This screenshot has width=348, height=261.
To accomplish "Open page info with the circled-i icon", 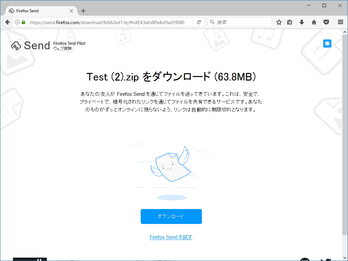I will tap(17, 22).
